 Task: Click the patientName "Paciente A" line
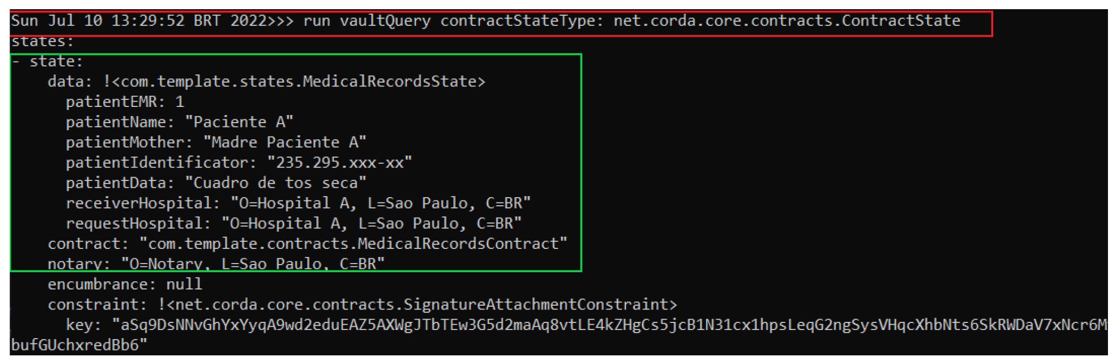[x=179, y=122]
